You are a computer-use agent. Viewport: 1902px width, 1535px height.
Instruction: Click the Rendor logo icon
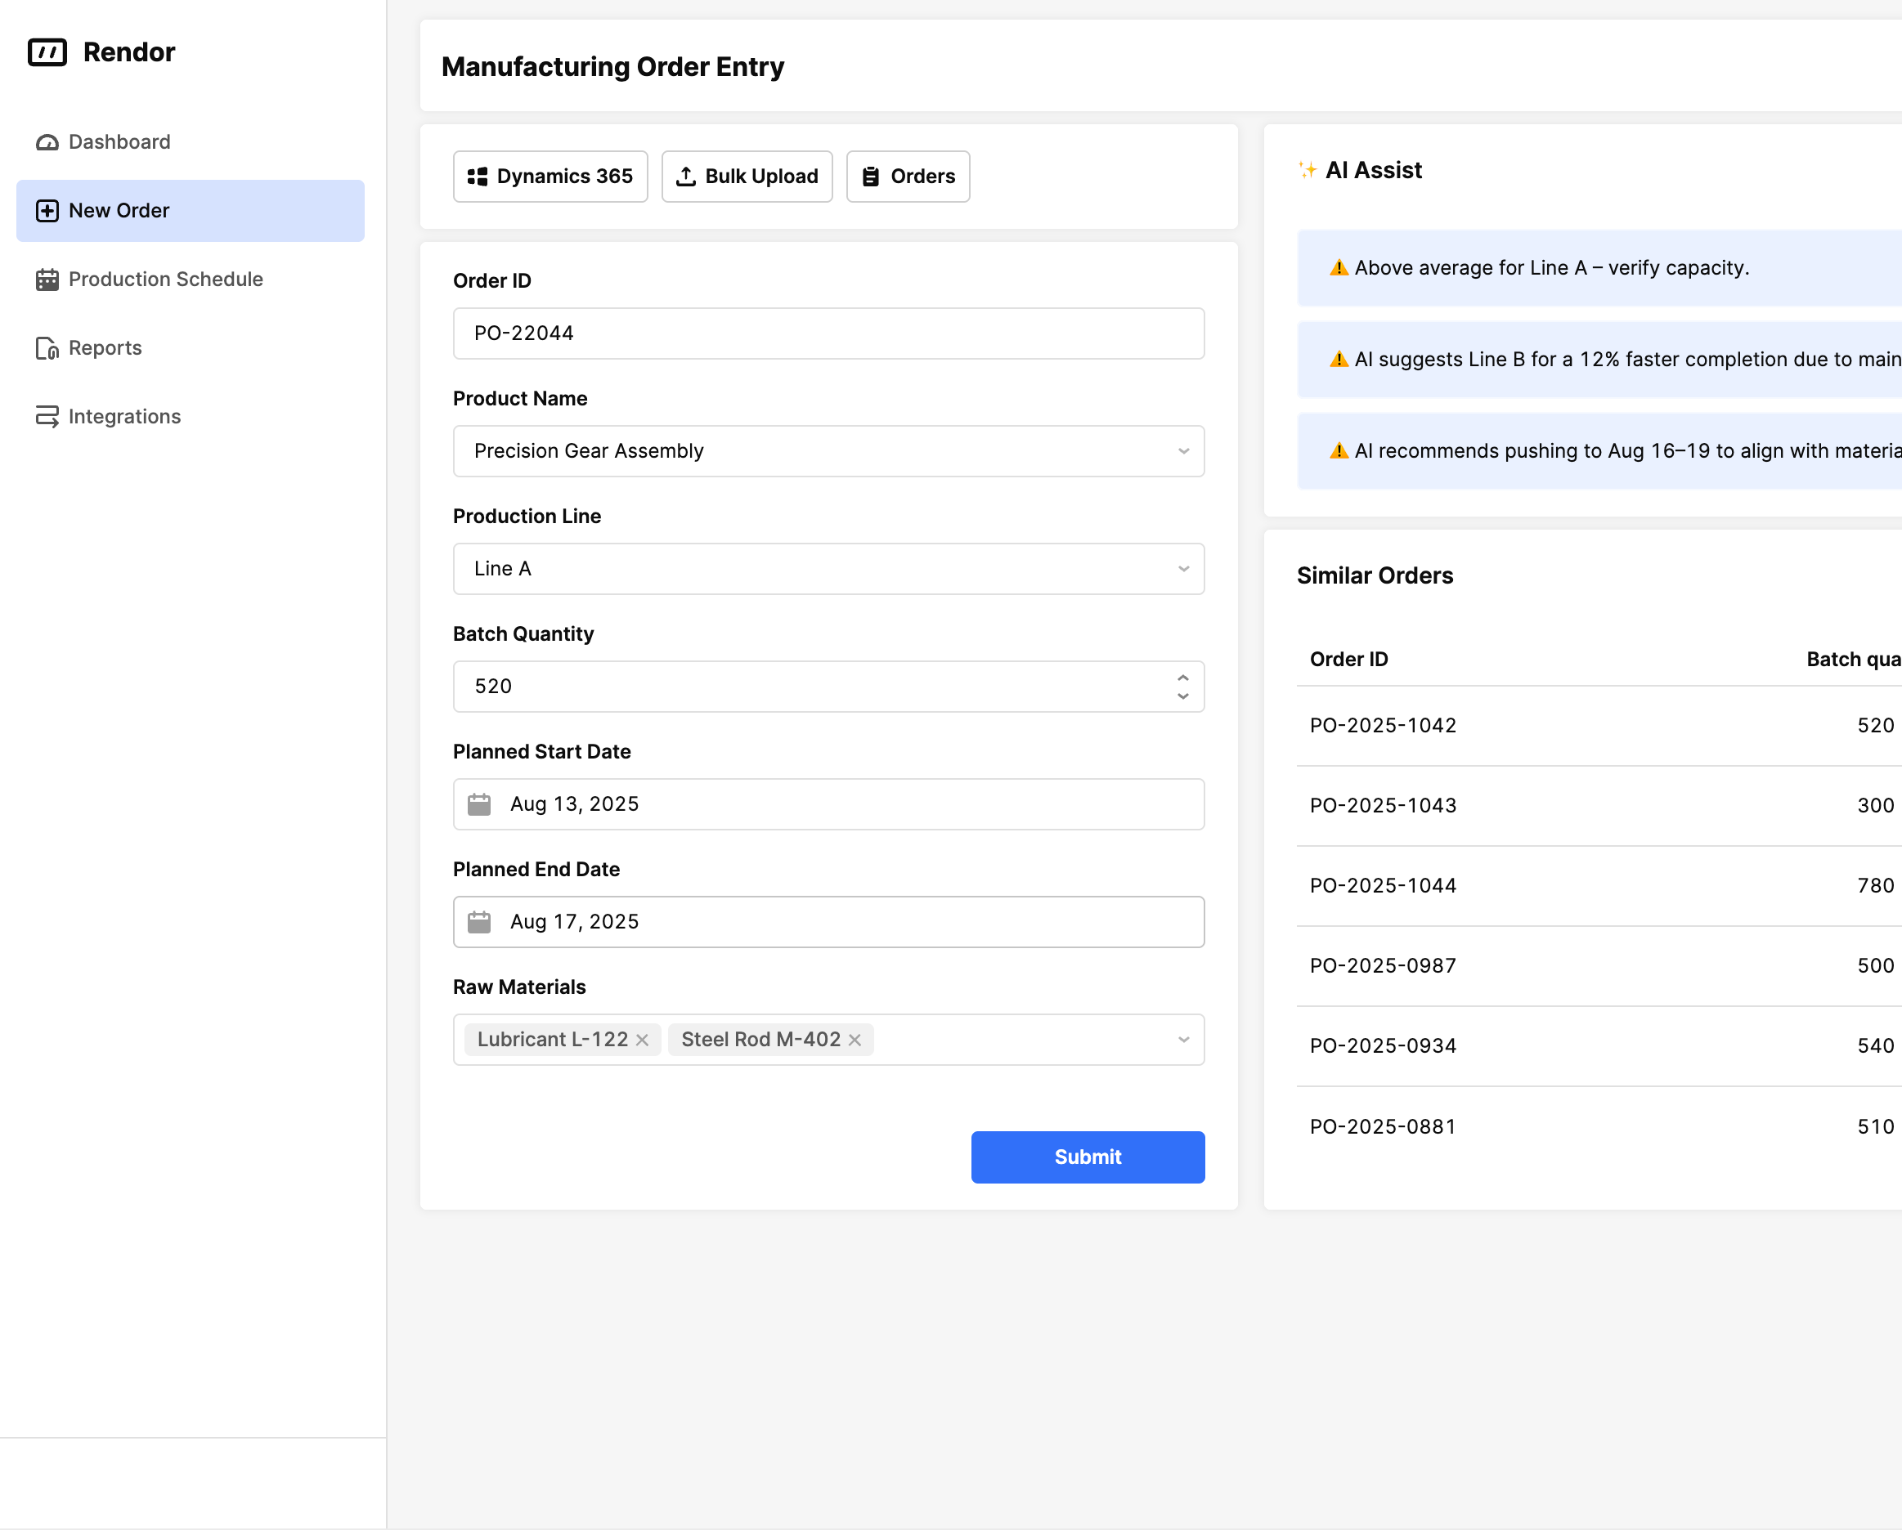(x=47, y=52)
